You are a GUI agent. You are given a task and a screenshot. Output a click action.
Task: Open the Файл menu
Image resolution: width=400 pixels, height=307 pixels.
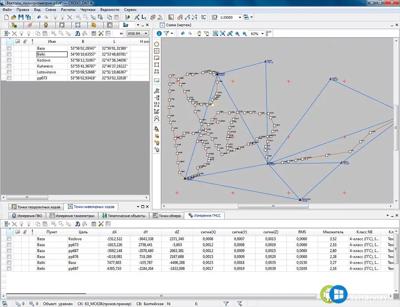(x=7, y=10)
